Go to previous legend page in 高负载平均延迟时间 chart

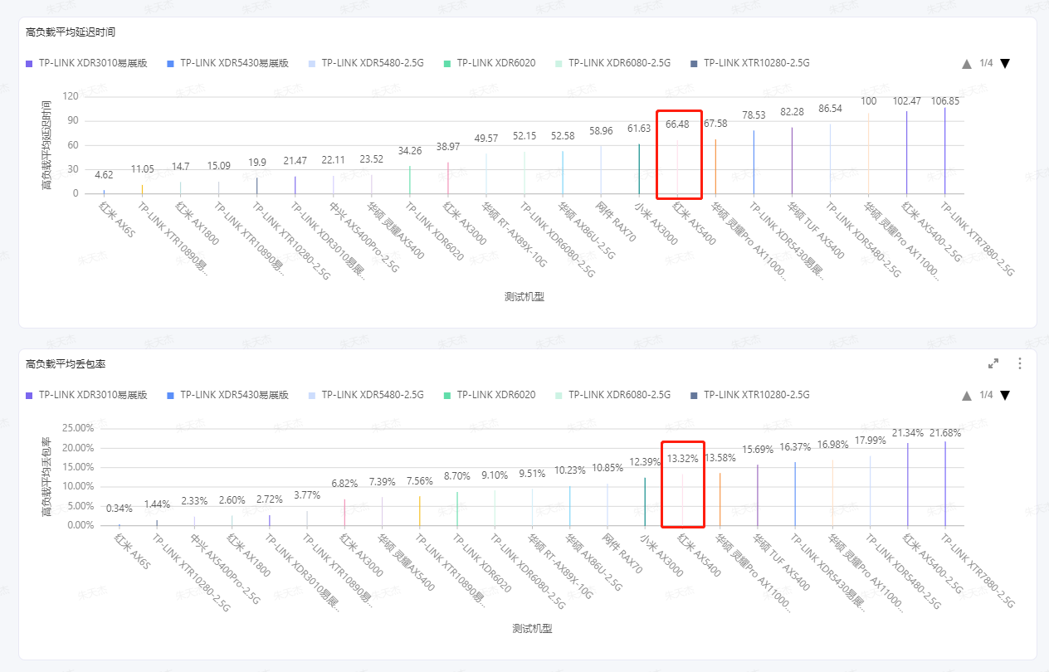click(x=967, y=64)
